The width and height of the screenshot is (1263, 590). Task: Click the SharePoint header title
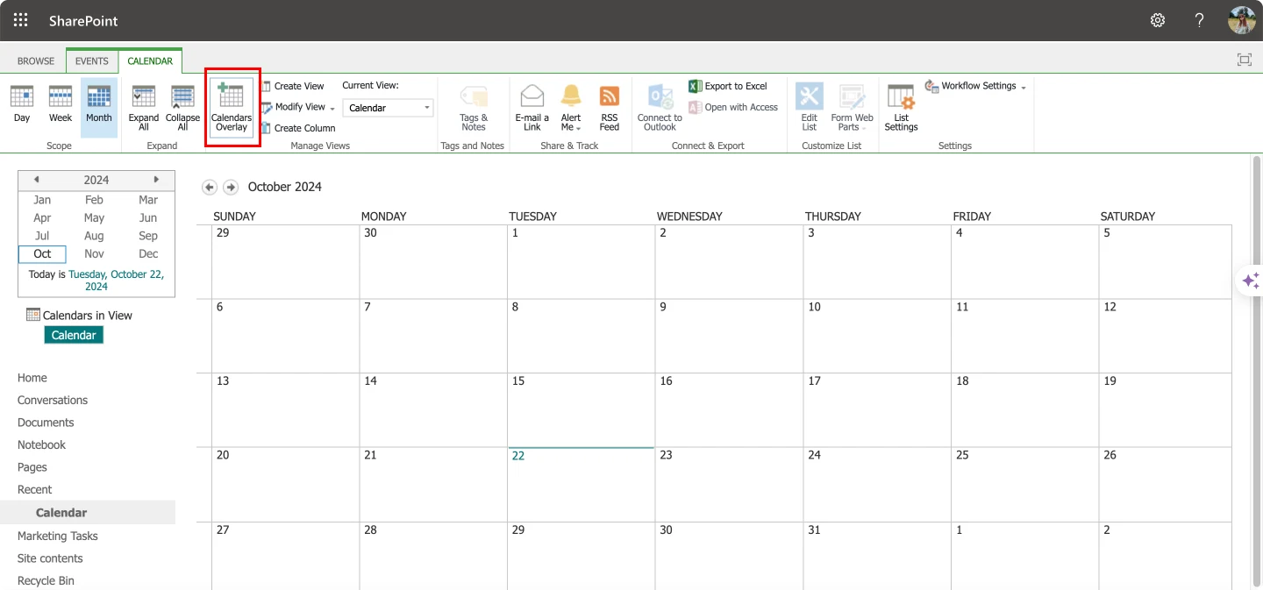(83, 20)
